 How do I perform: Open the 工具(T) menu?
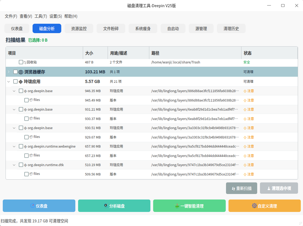(x=41, y=16)
